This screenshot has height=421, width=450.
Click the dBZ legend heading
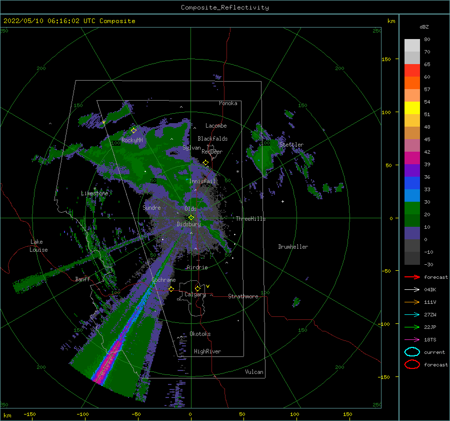coord(424,27)
